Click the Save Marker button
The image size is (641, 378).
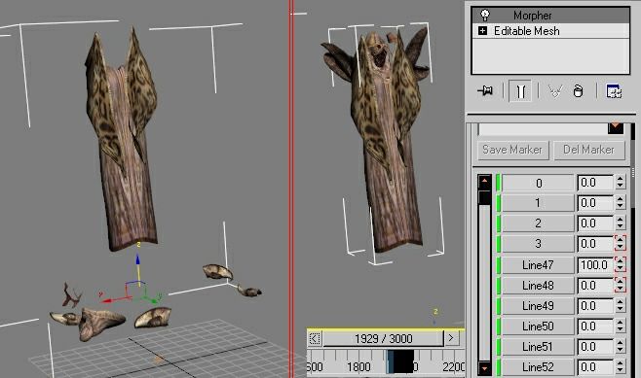512,150
